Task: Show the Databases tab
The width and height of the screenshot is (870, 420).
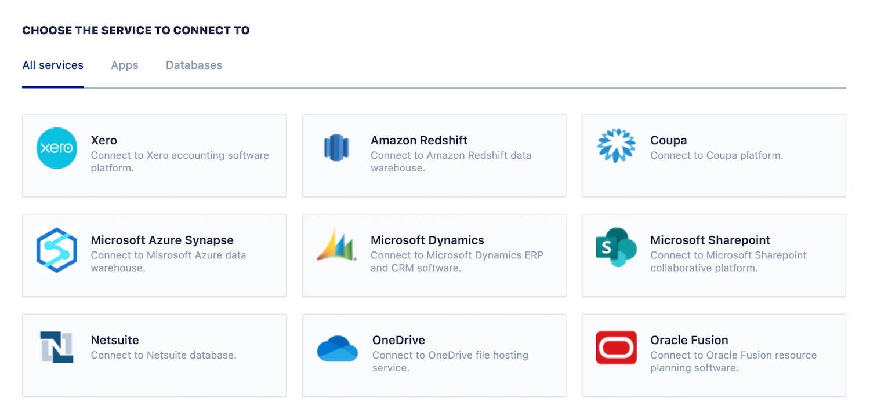Action: tap(194, 65)
